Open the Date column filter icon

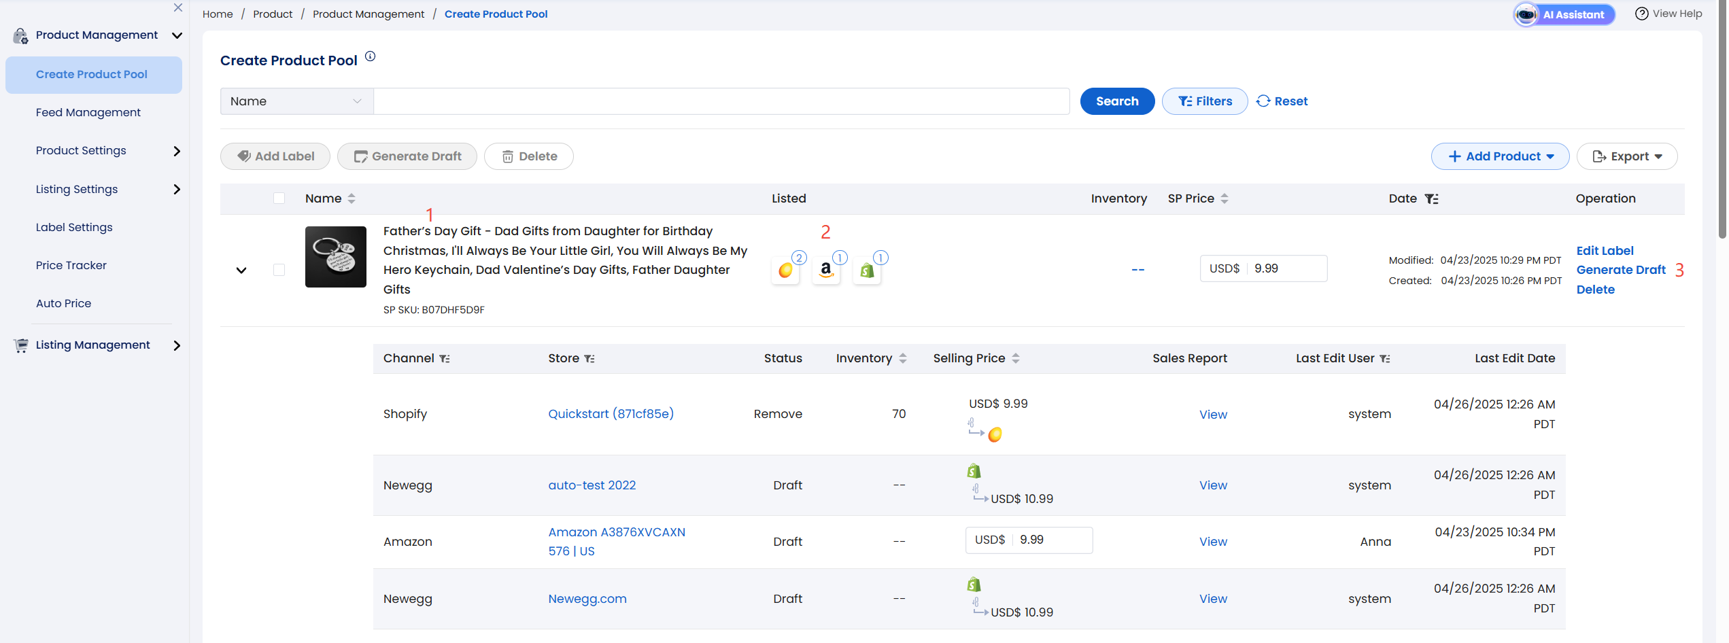[1431, 198]
